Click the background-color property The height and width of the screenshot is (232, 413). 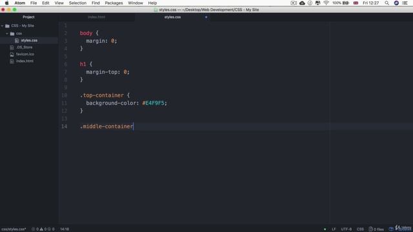(110, 103)
